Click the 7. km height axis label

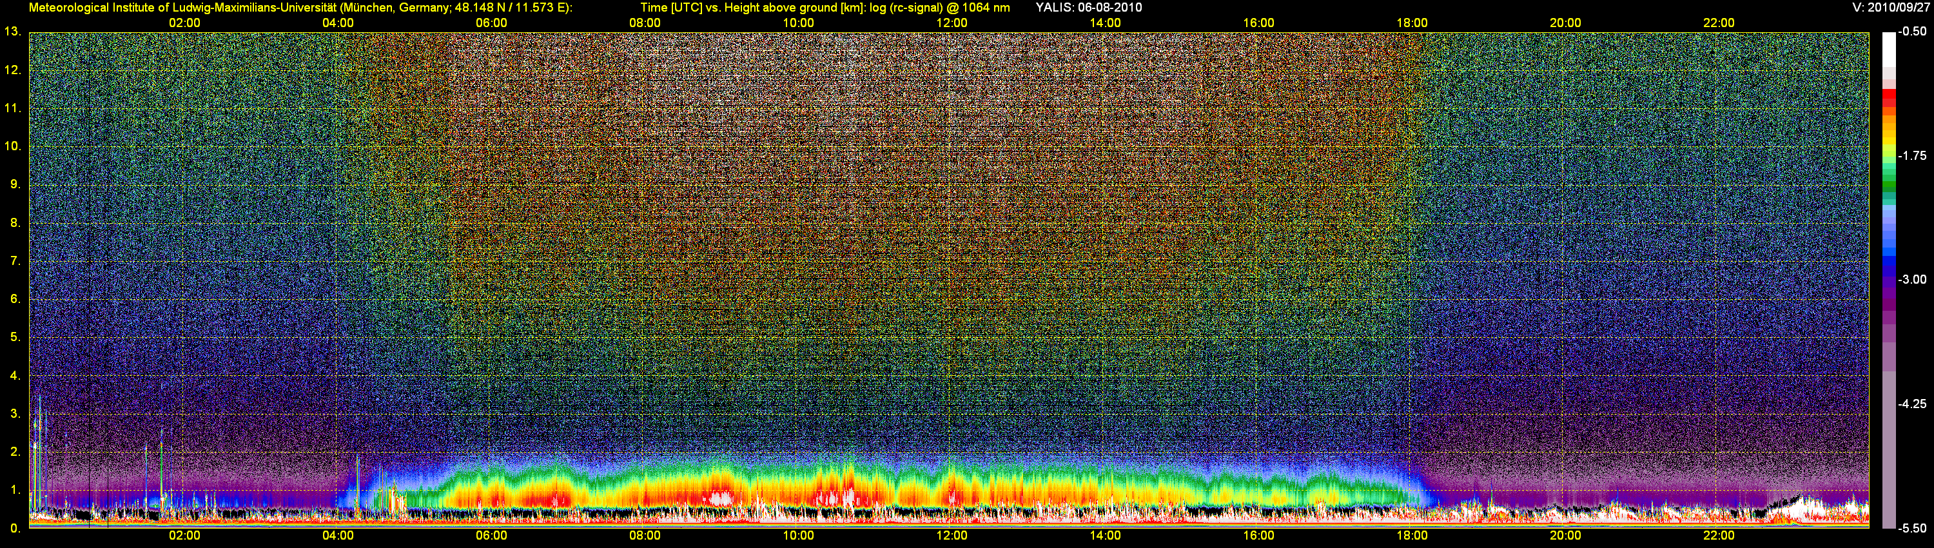click(x=15, y=260)
